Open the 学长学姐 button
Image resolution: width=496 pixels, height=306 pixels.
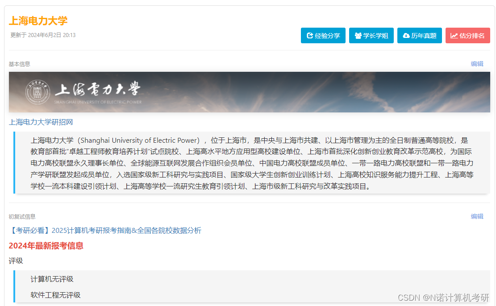(x=371, y=35)
